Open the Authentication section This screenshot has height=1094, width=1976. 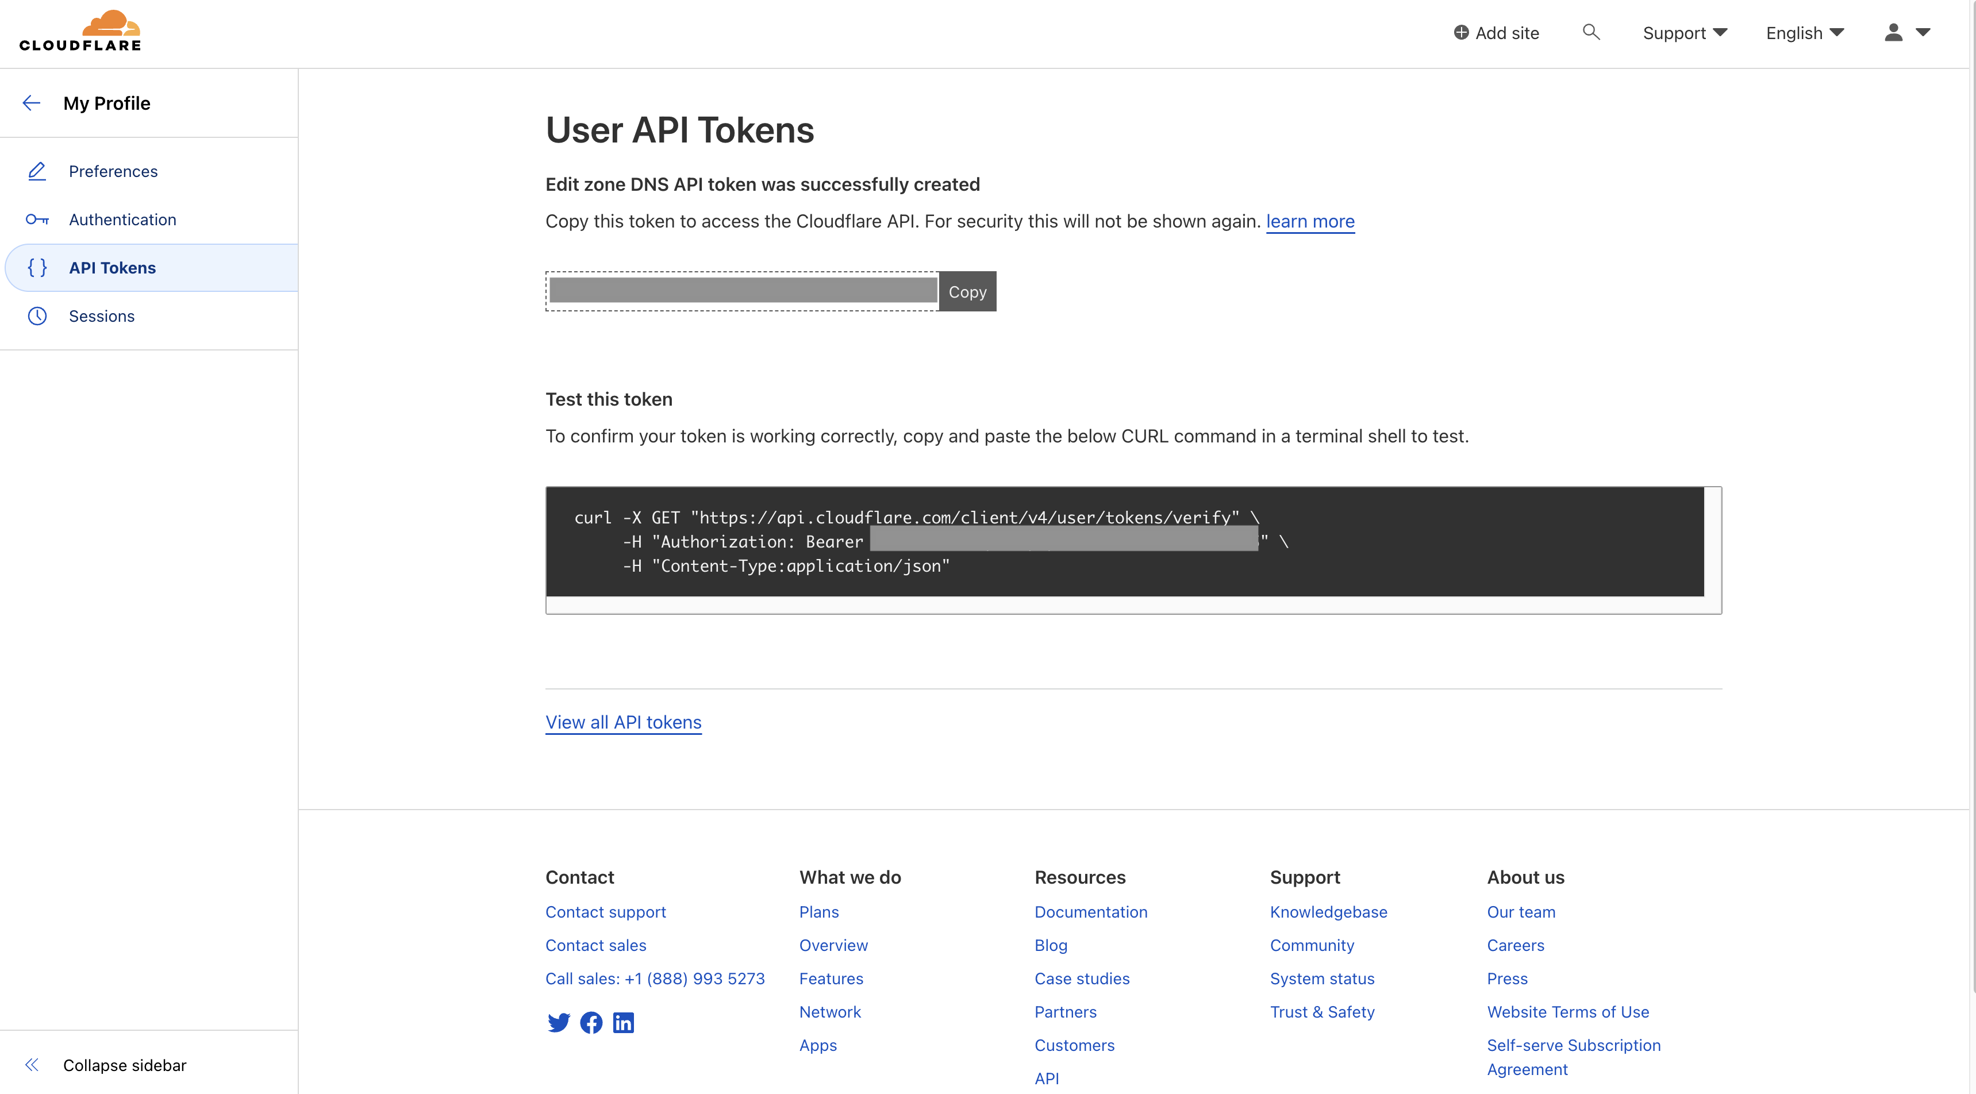click(x=123, y=219)
